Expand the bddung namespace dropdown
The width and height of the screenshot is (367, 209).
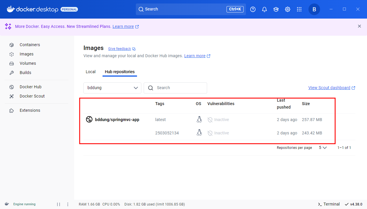click(x=112, y=88)
